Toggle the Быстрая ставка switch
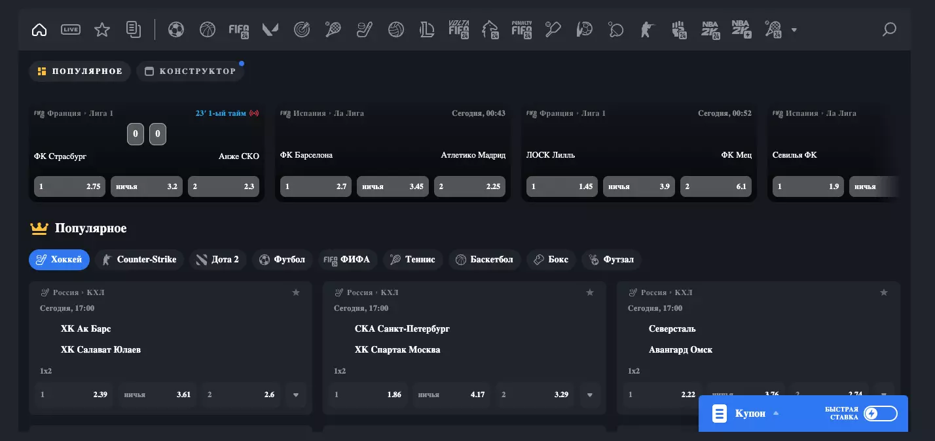Viewport: 935px width, 441px height. (x=880, y=414)
